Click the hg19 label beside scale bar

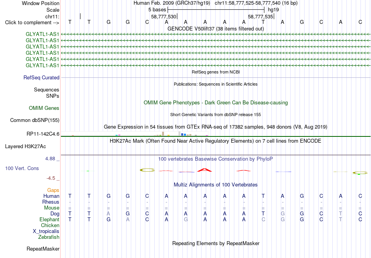(273, 10)
